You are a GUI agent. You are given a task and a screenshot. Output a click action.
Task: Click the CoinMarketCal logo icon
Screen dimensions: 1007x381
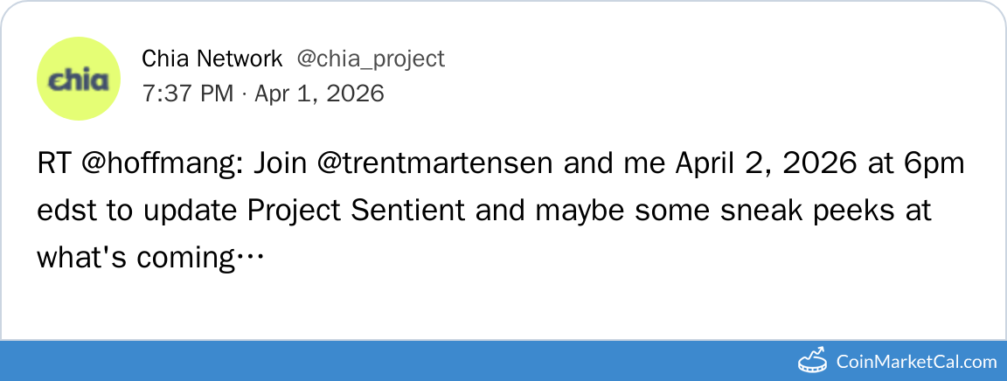click(x=813, y=361)
